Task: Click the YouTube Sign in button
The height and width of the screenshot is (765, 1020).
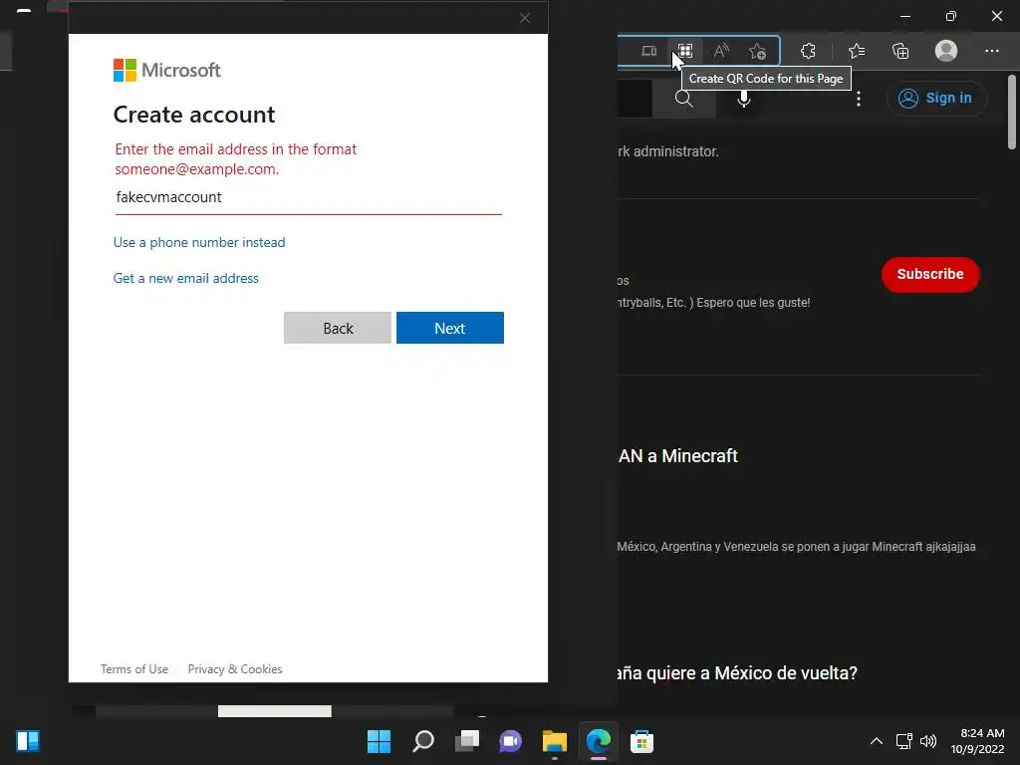Action: 935,99
